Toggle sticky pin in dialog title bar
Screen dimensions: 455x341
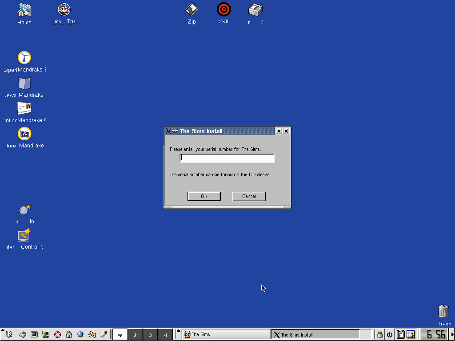176,131
